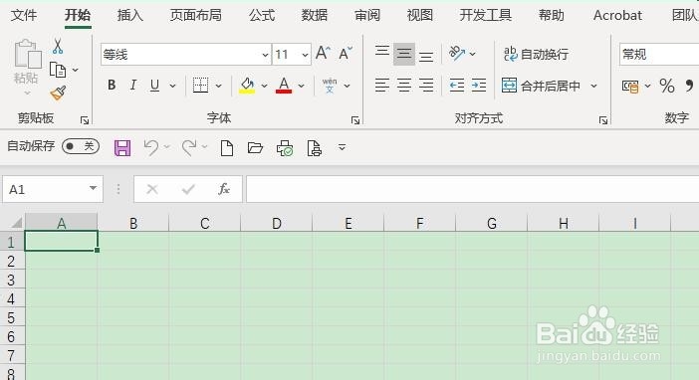This screenshot has height=380, width=699.
Task: Open the Alignment group dialog launcher
Action: [603, 120]
